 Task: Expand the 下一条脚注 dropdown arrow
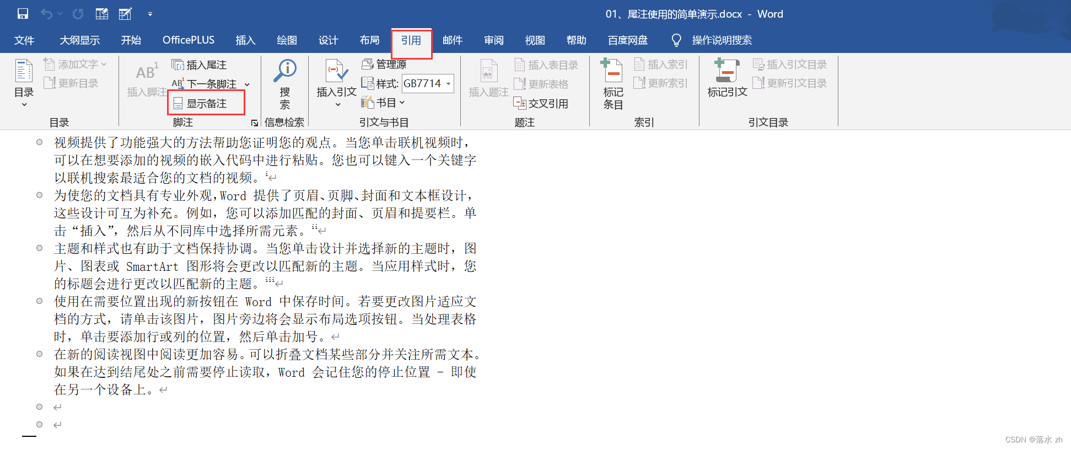(x=247, y=84)
